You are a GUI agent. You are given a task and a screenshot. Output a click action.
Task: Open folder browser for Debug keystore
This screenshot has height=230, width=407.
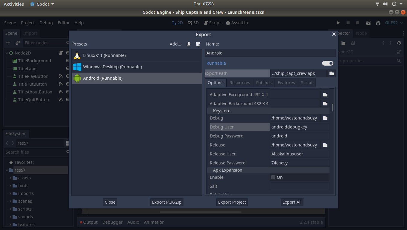(325, 118)
